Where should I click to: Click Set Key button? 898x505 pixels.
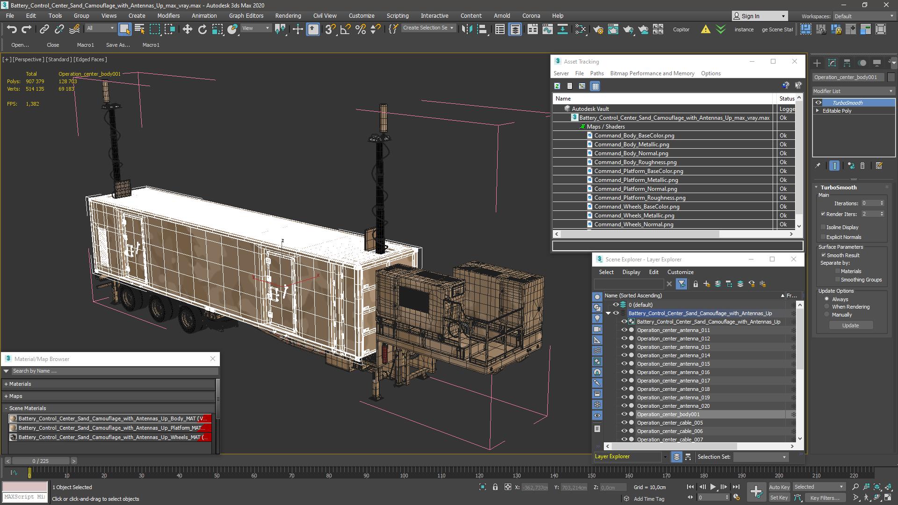coord(779,498)
